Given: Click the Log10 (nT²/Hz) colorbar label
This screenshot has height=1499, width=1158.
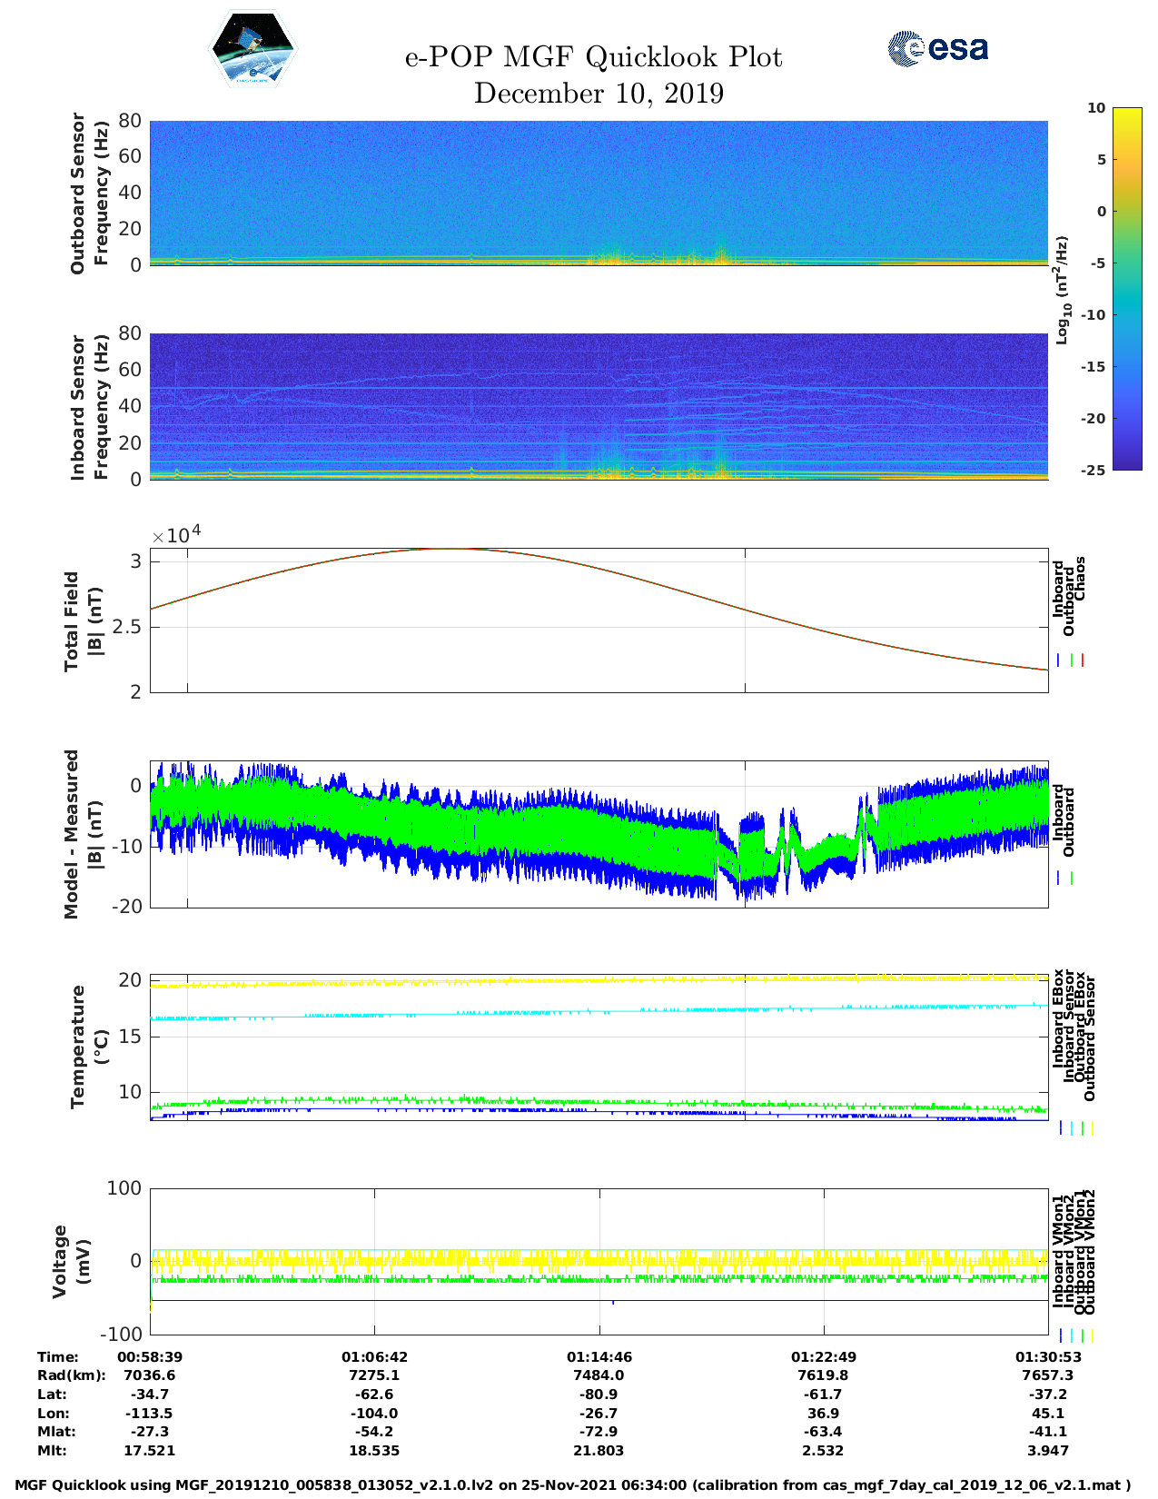Looking at the screenshot, I should coord(1061,290).
